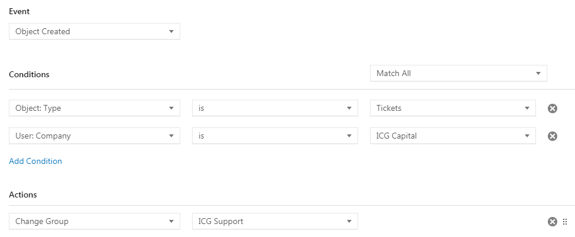This screenshot has width=575, height=237.
Task: Open the Match All conditions selector
Action: (x=459, y=73)
